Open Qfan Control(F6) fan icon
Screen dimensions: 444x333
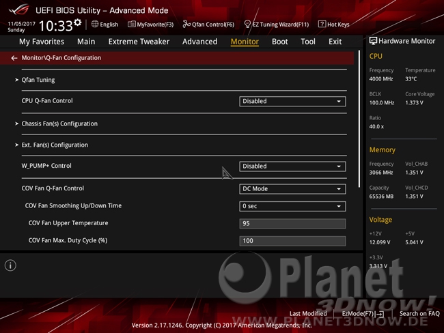[186, 25]
